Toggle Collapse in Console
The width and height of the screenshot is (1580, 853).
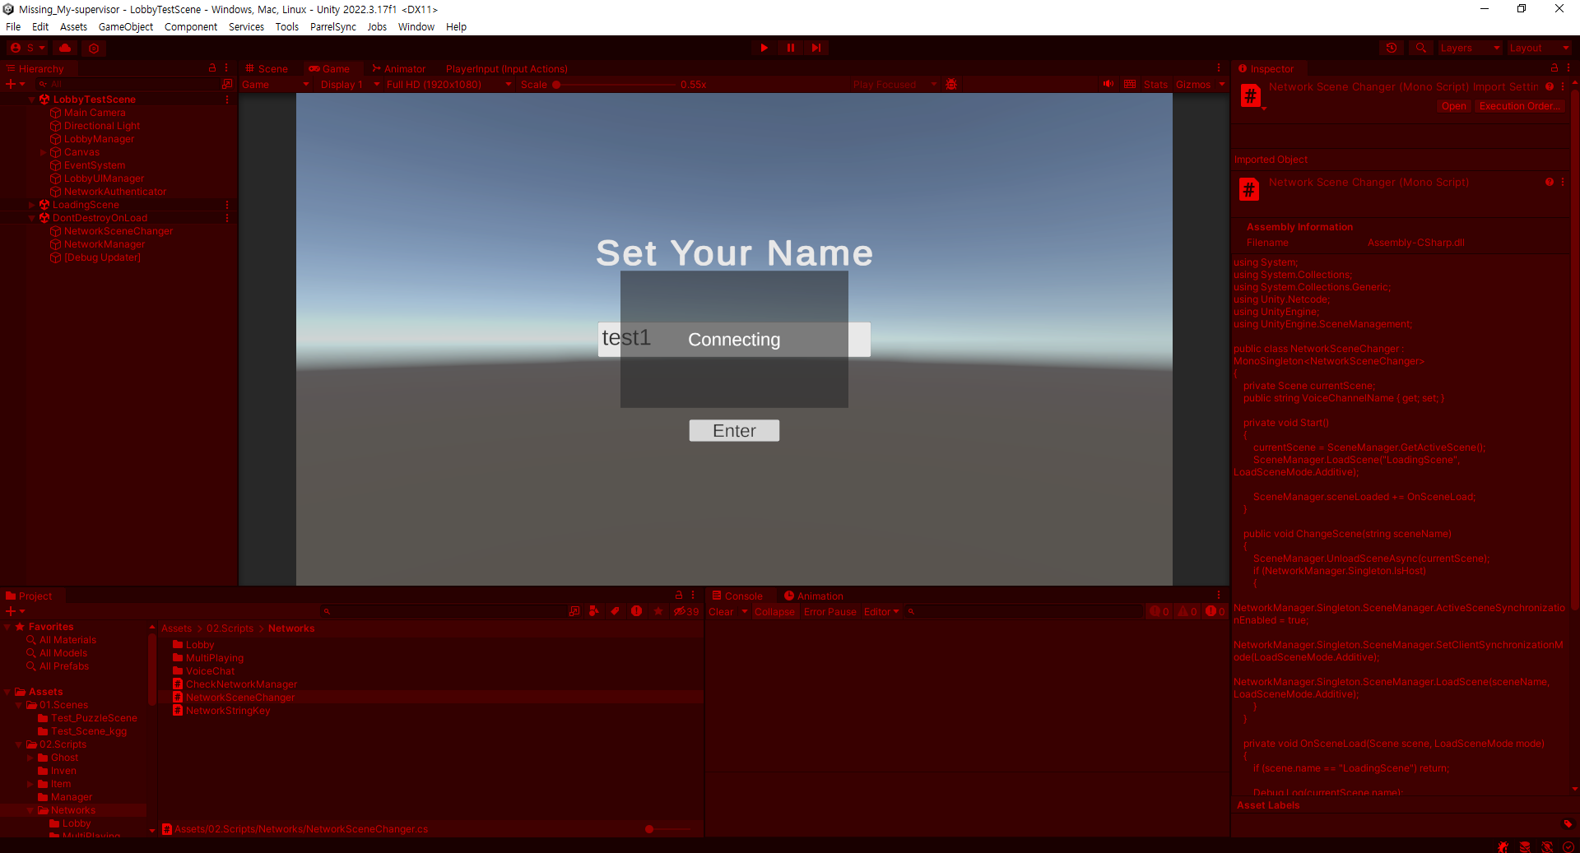[774, 611]
